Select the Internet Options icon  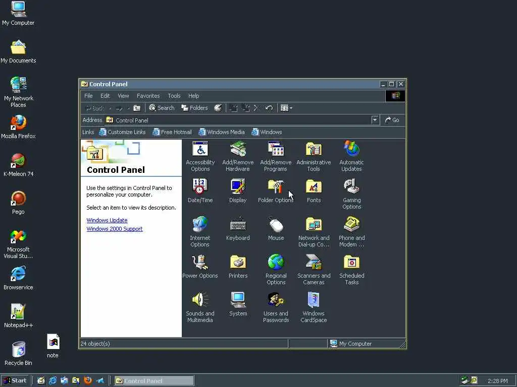tap(200, 232)
